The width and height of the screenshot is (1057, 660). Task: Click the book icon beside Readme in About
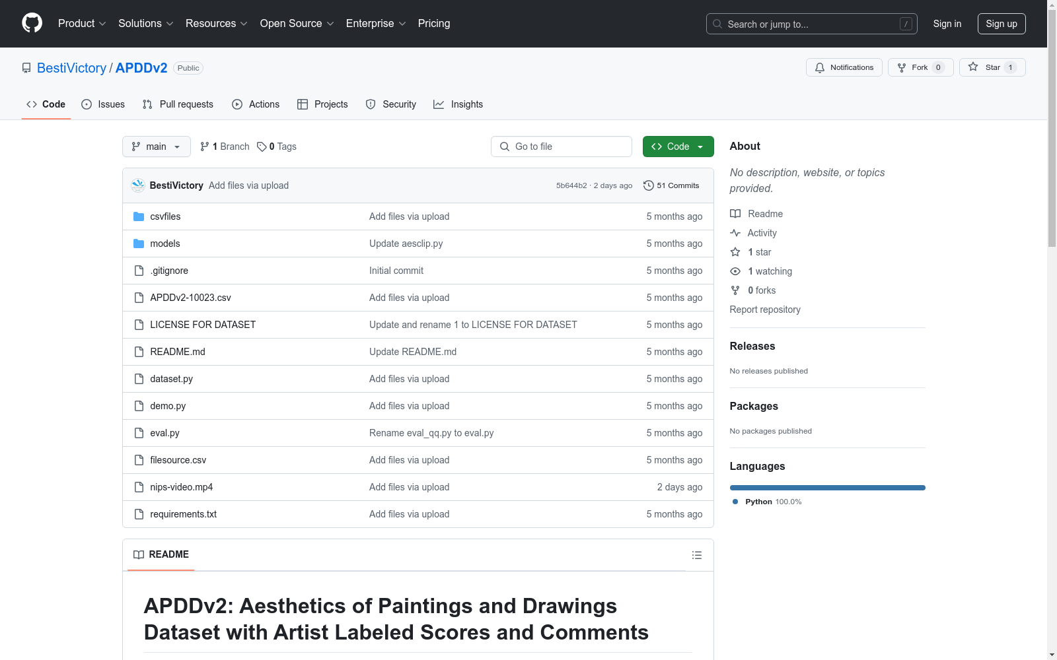(x=735, y=214)
